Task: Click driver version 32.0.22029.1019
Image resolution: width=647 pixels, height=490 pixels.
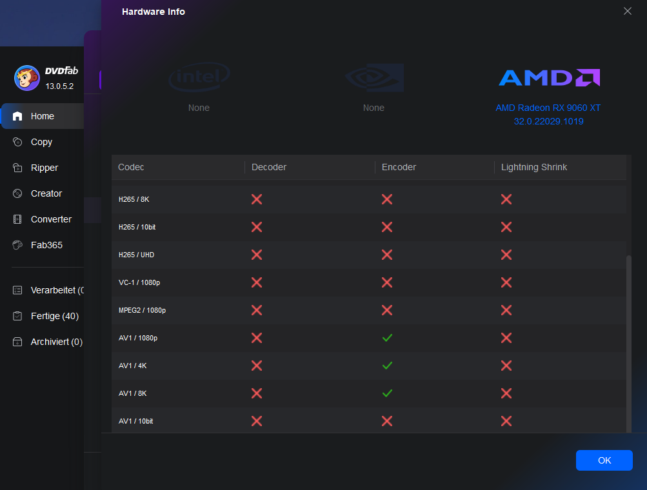Action: (548, 121)
